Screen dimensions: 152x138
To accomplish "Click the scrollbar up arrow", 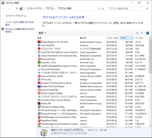I will (150, 38).
